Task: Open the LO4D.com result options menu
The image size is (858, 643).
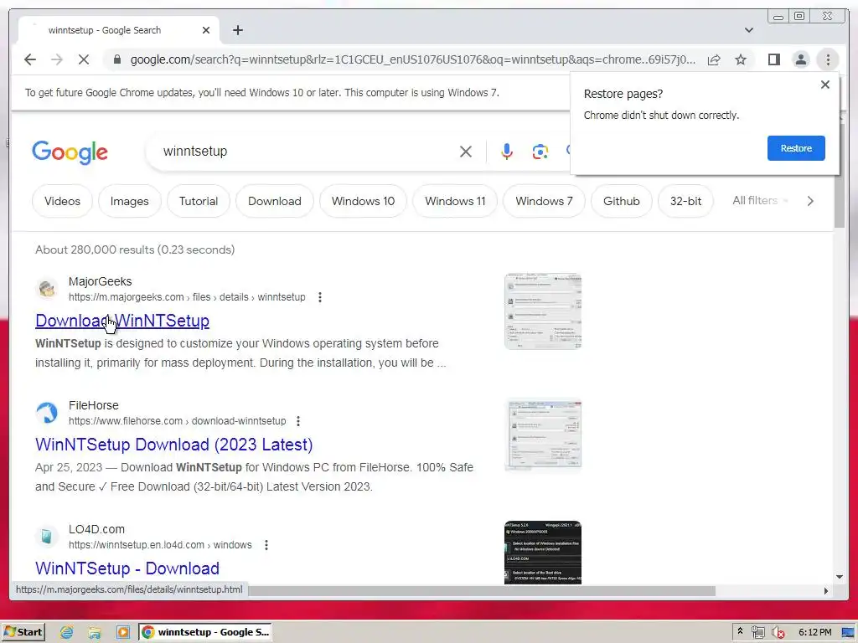Action: coord(266,545)
